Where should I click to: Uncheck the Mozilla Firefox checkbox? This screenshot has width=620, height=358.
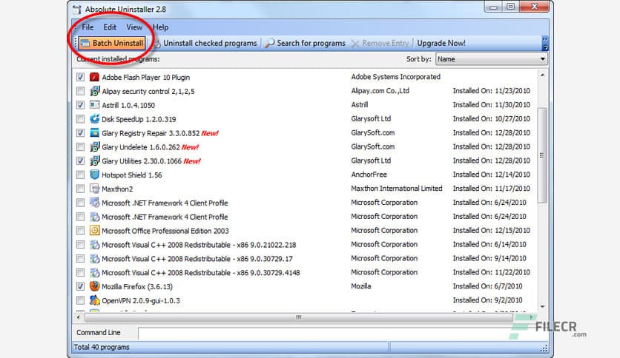click(x=80, y=287)
